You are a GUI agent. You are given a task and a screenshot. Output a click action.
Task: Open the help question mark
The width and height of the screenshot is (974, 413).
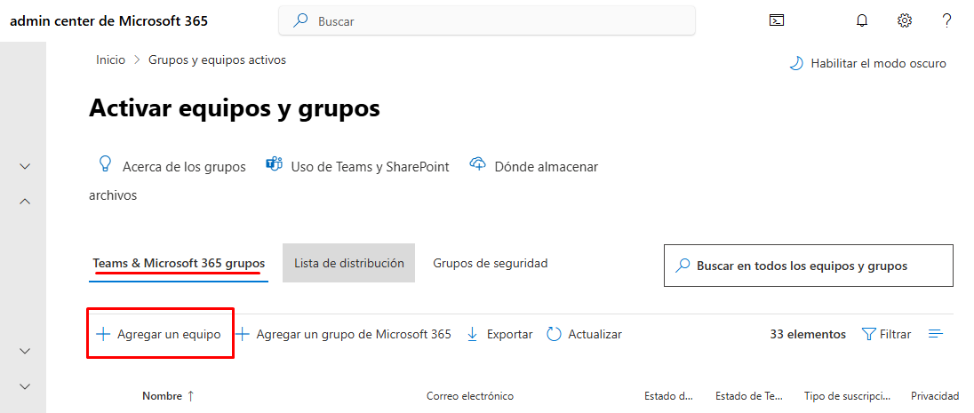[x=946, y=20]
